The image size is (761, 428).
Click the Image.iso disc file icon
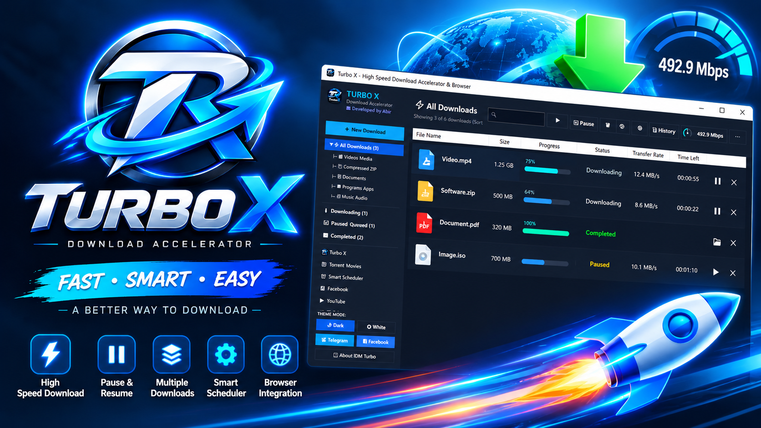point(423,255)
